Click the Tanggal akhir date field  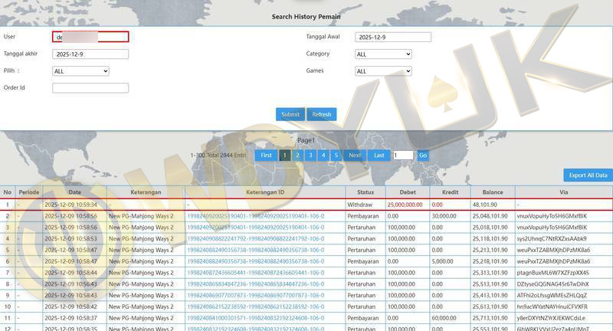click(90, 54)
